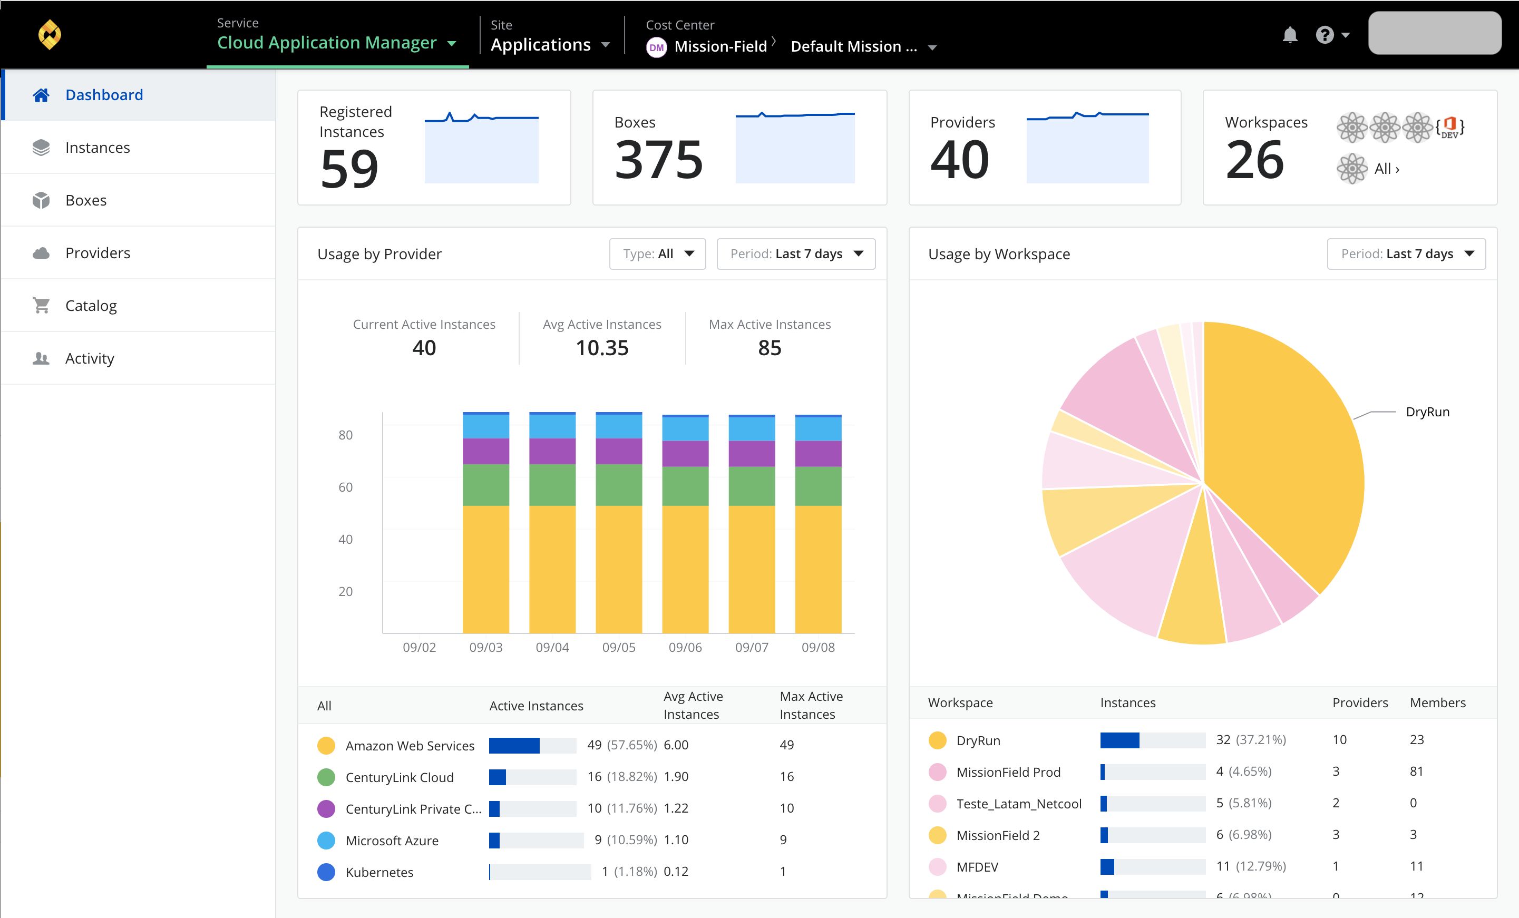Open the Boxes 375 summary card
The height and width of the screenshot is (918, 1519).
point(739,148)
